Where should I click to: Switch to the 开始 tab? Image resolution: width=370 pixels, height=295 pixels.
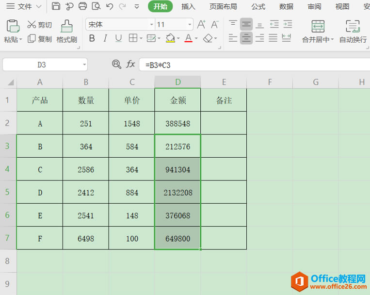coord(160,6)
